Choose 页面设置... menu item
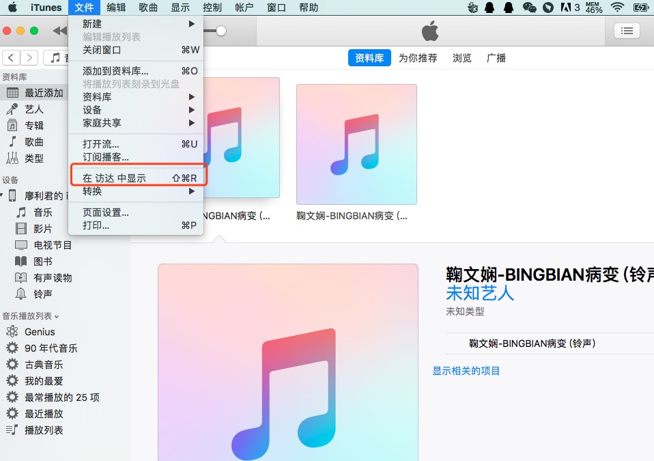 tap(136, 212)
